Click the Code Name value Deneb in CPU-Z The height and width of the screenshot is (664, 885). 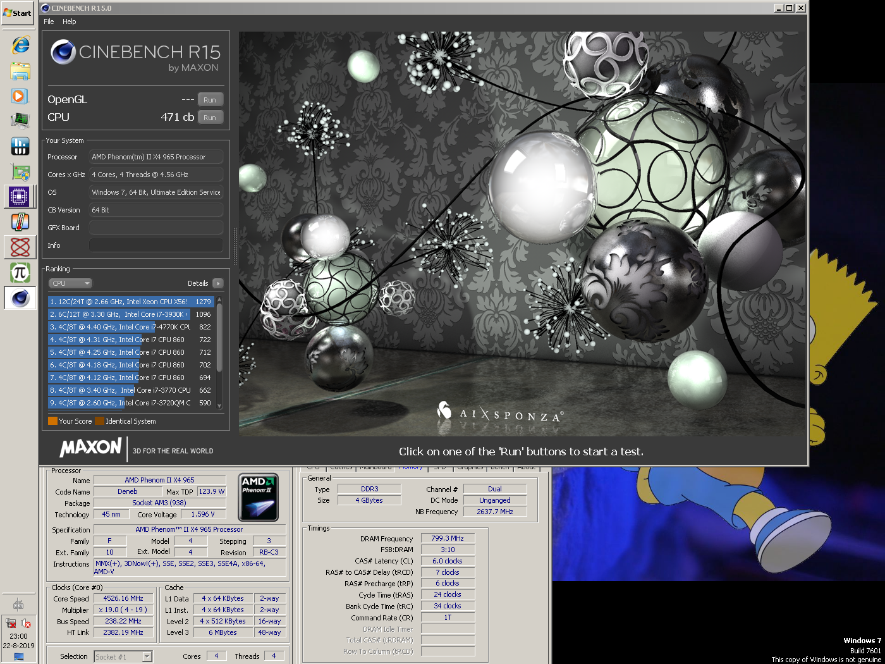pyautogui.click(x=127, y=491)
